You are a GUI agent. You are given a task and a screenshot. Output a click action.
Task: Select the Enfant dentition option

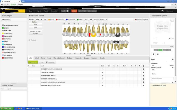[x=35, y=28]
